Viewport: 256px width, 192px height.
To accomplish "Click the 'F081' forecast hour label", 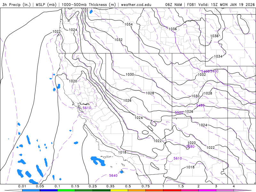I will (x=191, y=4).
